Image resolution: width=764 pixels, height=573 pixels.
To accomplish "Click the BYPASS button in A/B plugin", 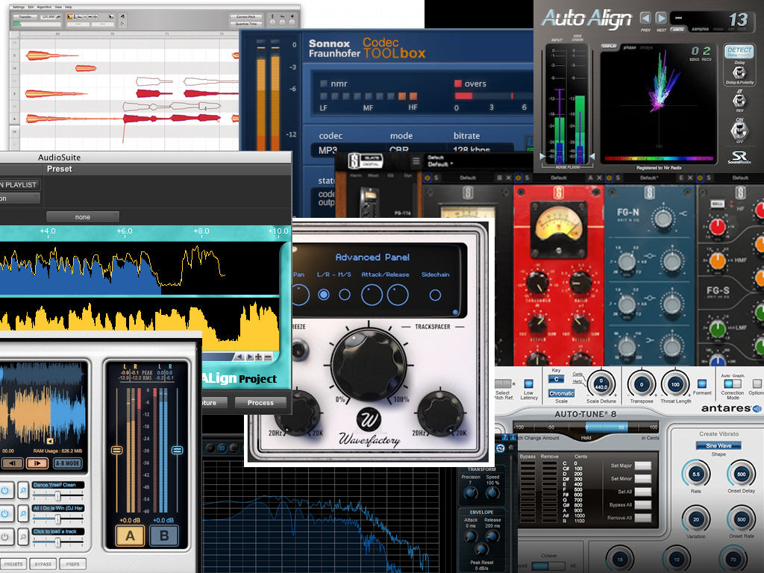I will click(x=43, y=564).
